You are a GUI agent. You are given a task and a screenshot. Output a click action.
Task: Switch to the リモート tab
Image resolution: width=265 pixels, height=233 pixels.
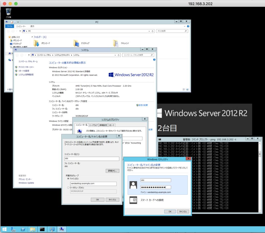112,125
